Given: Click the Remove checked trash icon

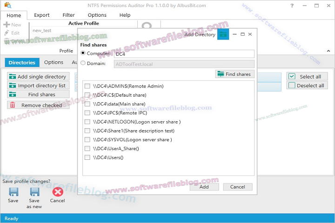Looking at the screenshot, I should 13,105.
